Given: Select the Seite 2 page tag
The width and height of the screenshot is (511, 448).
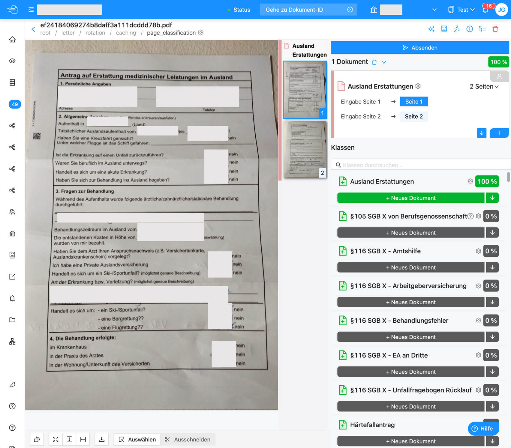Looking at the screenshot, I should pyautogui.click(x=413, y=116).
